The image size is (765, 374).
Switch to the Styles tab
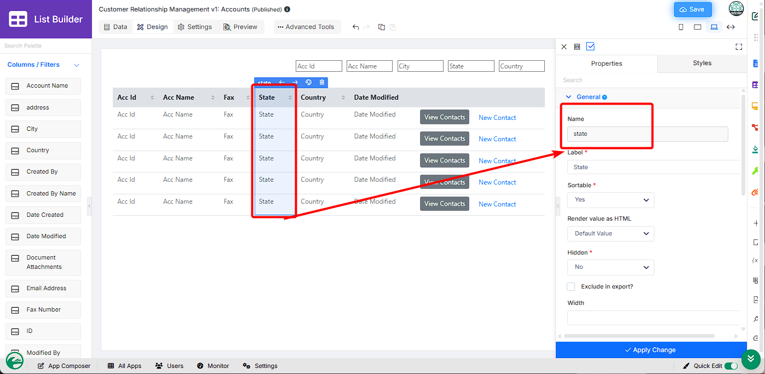[x=702, y=64]
